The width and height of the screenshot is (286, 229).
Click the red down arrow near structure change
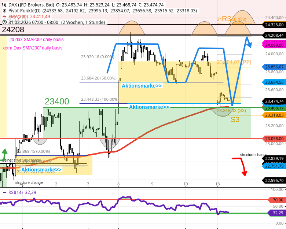pyautogui.click(x=244, y=172)
